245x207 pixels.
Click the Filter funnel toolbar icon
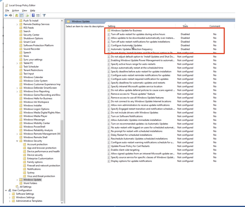pyautogui.click(x=44, y=15)
